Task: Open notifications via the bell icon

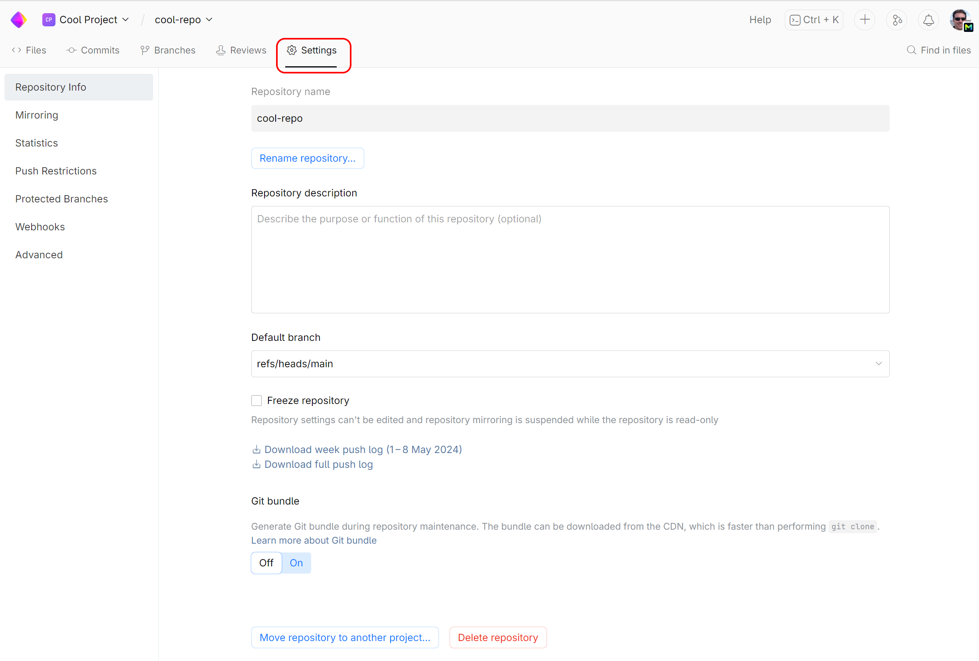Action: tap(928, 20)
